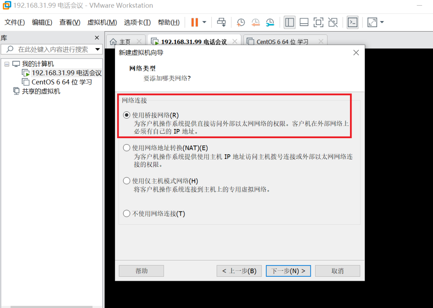Viewport: 433px width, 308px height.
Task: Click the send Ctrl+Alt+Del toolbar icon
Action: click(x=221, y=22)
